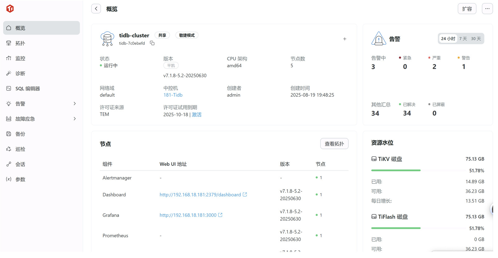This screenshot has height=258, width=498.
Task: Copy the cluster ID tidb-7c0ebefd
Action: point(152,43)
